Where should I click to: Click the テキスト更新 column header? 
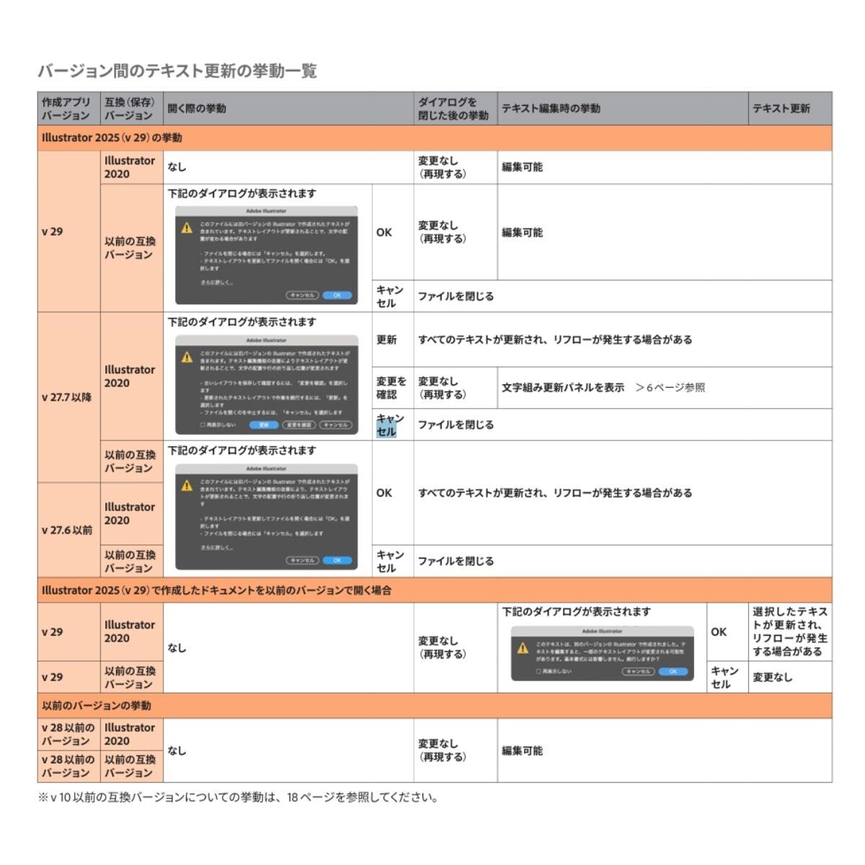tap(790, 109)
